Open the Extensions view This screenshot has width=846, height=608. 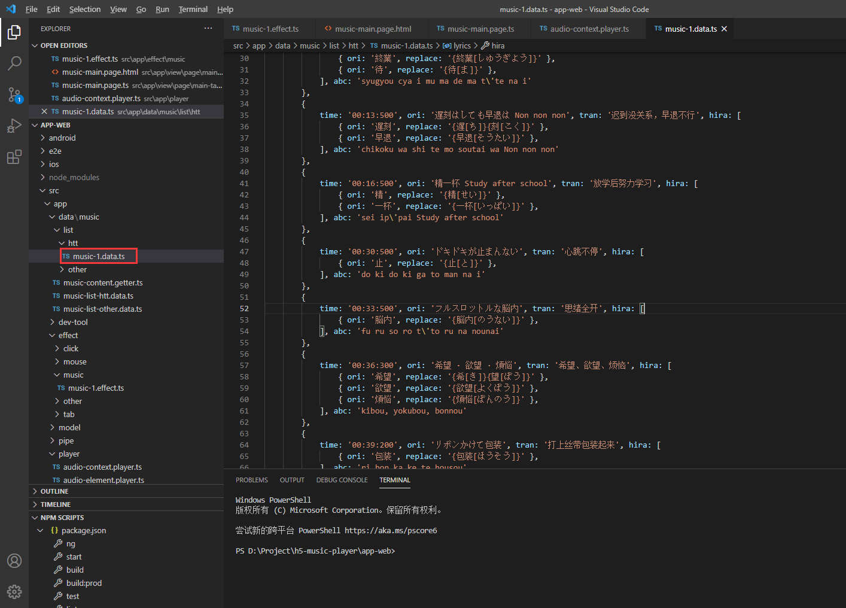pos(14,157)
